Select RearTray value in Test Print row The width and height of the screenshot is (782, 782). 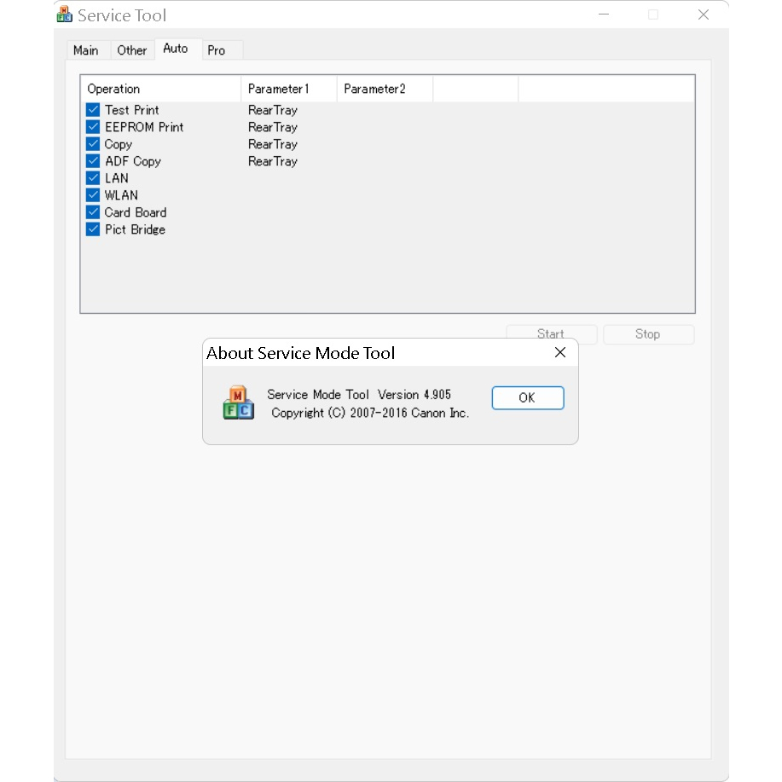pos(273,110)
